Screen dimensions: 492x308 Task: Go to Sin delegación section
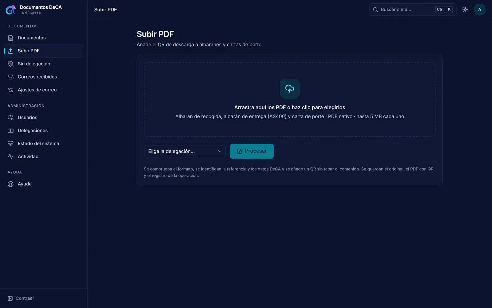pyautogui.click(x=43, y=64)
